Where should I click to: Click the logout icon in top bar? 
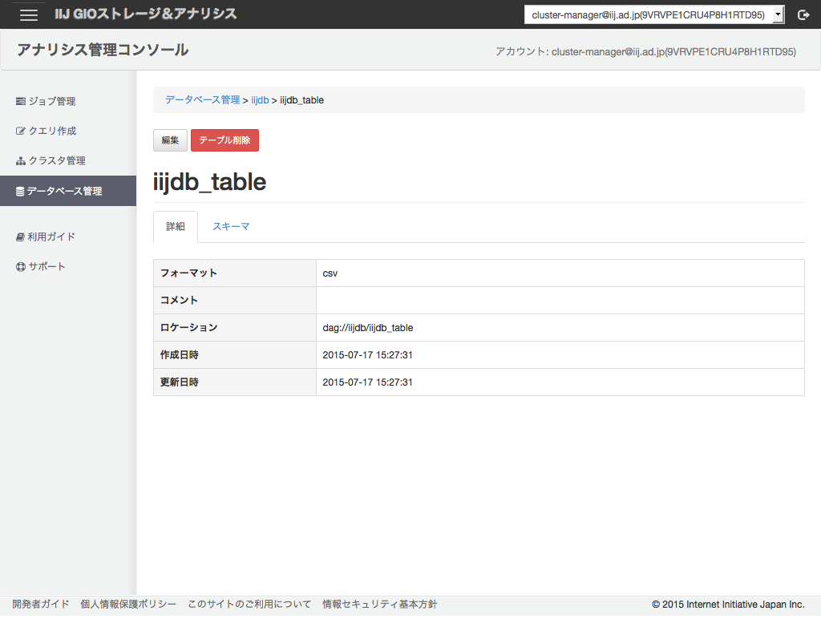coord(803,15)
